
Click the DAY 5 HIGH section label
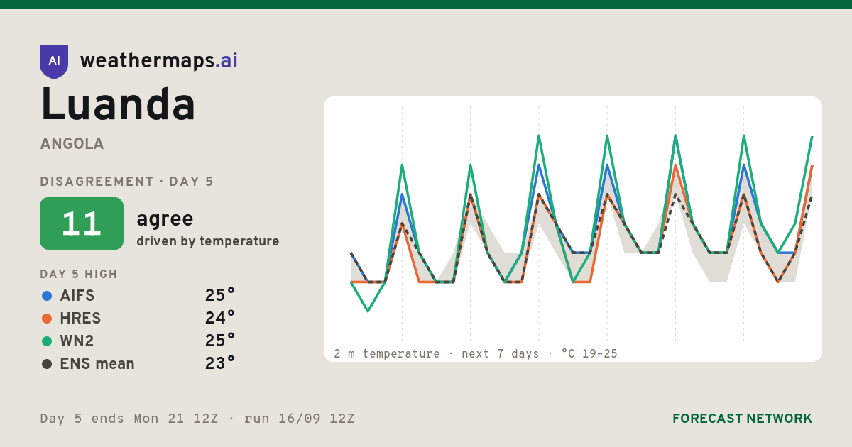coord(79,275)
